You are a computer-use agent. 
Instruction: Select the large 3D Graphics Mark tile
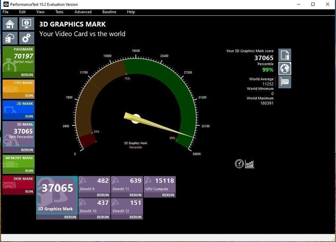click(x=57, y=196)
